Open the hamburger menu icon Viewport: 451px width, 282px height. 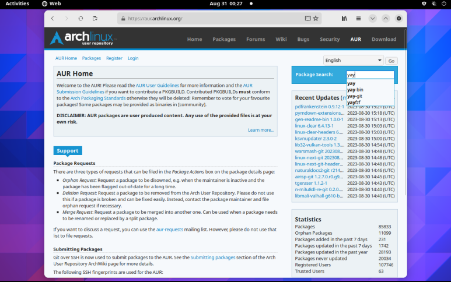click(x=358, y=19)
